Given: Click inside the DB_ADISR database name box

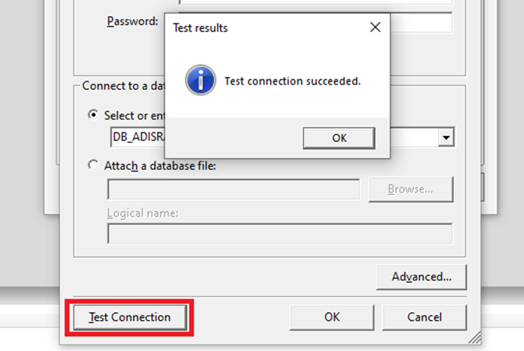Looking at the screenshot, I should click(138, 137).
